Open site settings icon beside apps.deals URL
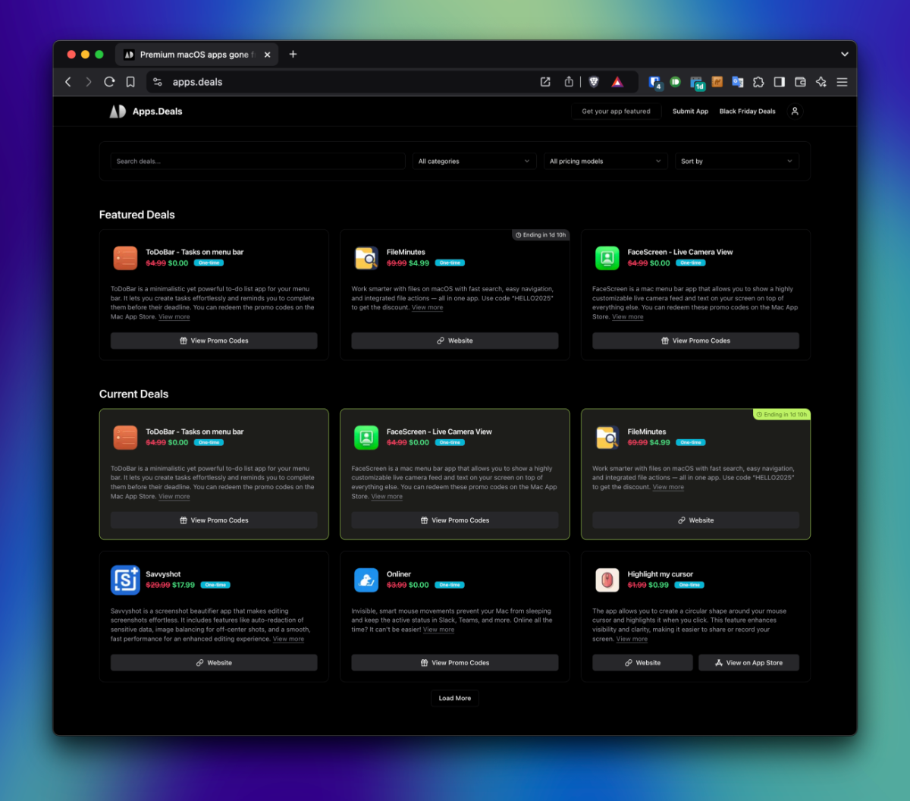Screen dimensions: 910x801 [x=157, y=82]
